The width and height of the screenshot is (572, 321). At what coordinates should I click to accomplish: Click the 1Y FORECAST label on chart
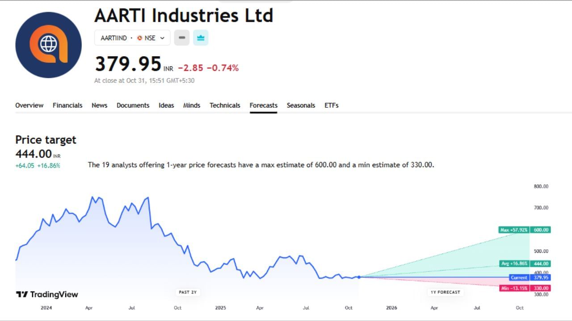[x=445, y=292]
